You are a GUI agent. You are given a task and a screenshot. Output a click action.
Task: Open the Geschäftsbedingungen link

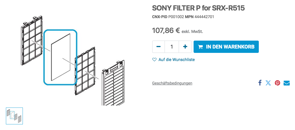coord(172,83)
